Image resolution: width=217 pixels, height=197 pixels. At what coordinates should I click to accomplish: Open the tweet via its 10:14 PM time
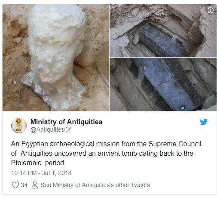coord(24,173)
